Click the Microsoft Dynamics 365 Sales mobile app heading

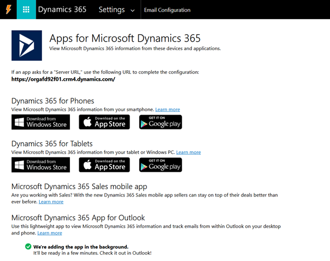point(79,187)
